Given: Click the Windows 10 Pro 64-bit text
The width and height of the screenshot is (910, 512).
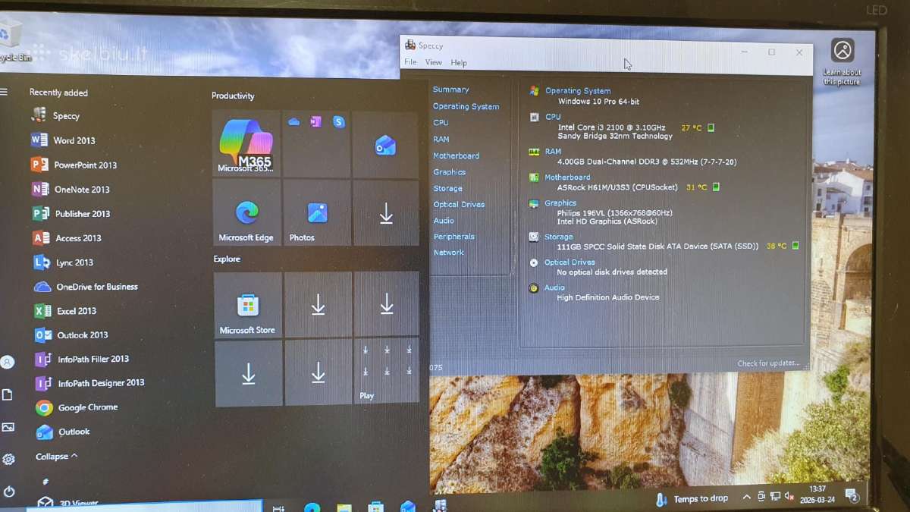Looking at the screenshot, I should click(x=598, y=101).
